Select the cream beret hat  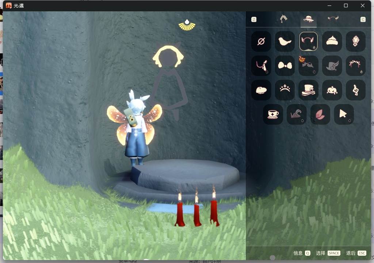[261, 90]
